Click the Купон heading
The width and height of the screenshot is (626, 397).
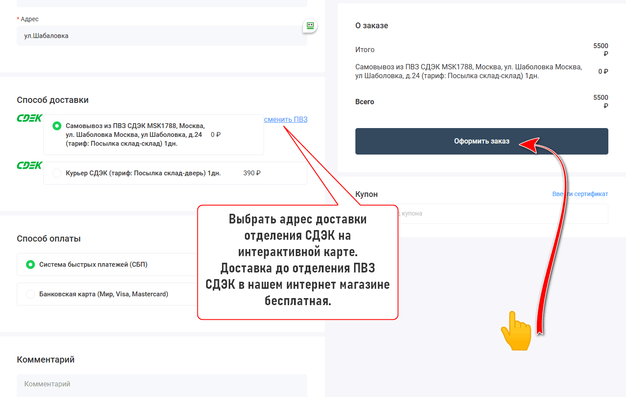pyautogui.click(x=366, y=194)
